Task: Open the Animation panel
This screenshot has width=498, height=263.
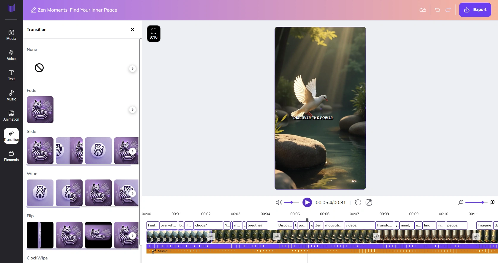Action: (x=11, y=116)
